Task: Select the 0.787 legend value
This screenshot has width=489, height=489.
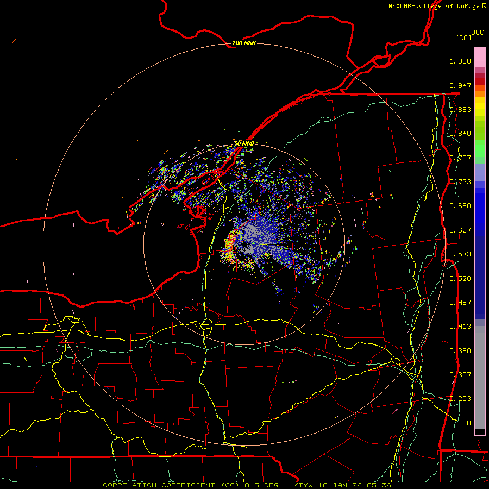Action: pyautogui.click(x=460, y=158)
